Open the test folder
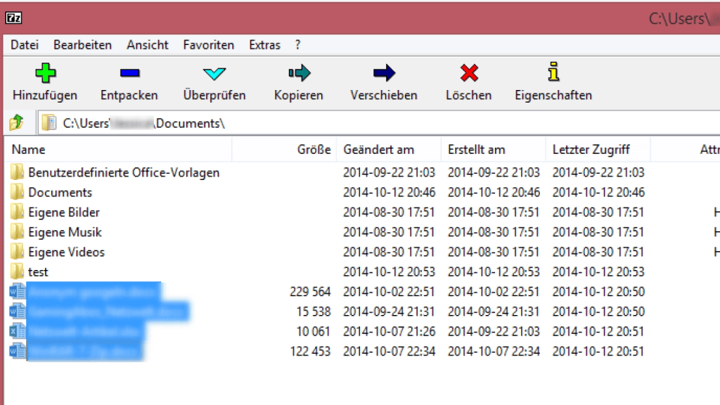This screenshot has height=405, width=720. (38, 271)
